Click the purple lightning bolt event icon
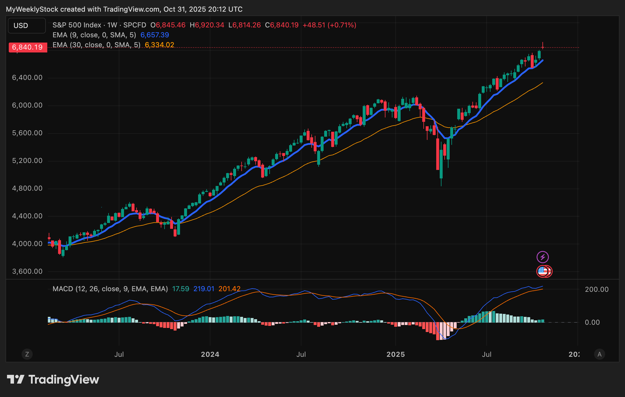Screen dimensions: 625x397 click(542, 257)
